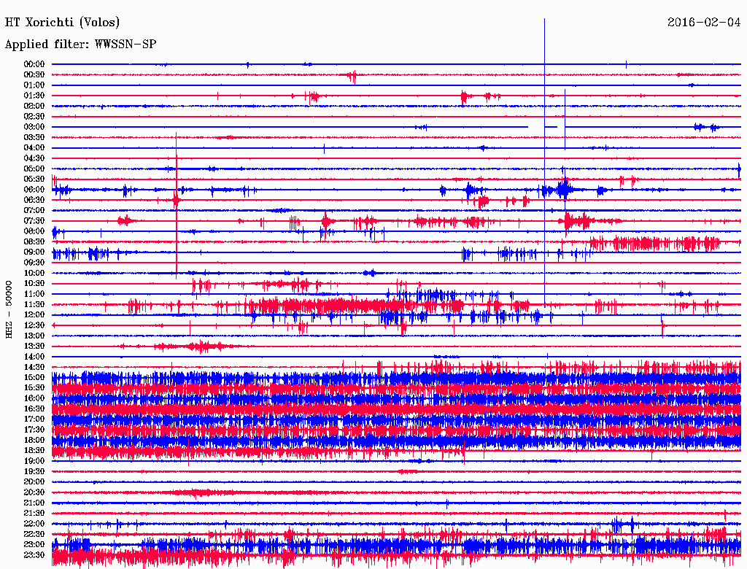Select the 00:00 time label
The width and height of the screenshot is (747, 569).
tap(34, 64)
